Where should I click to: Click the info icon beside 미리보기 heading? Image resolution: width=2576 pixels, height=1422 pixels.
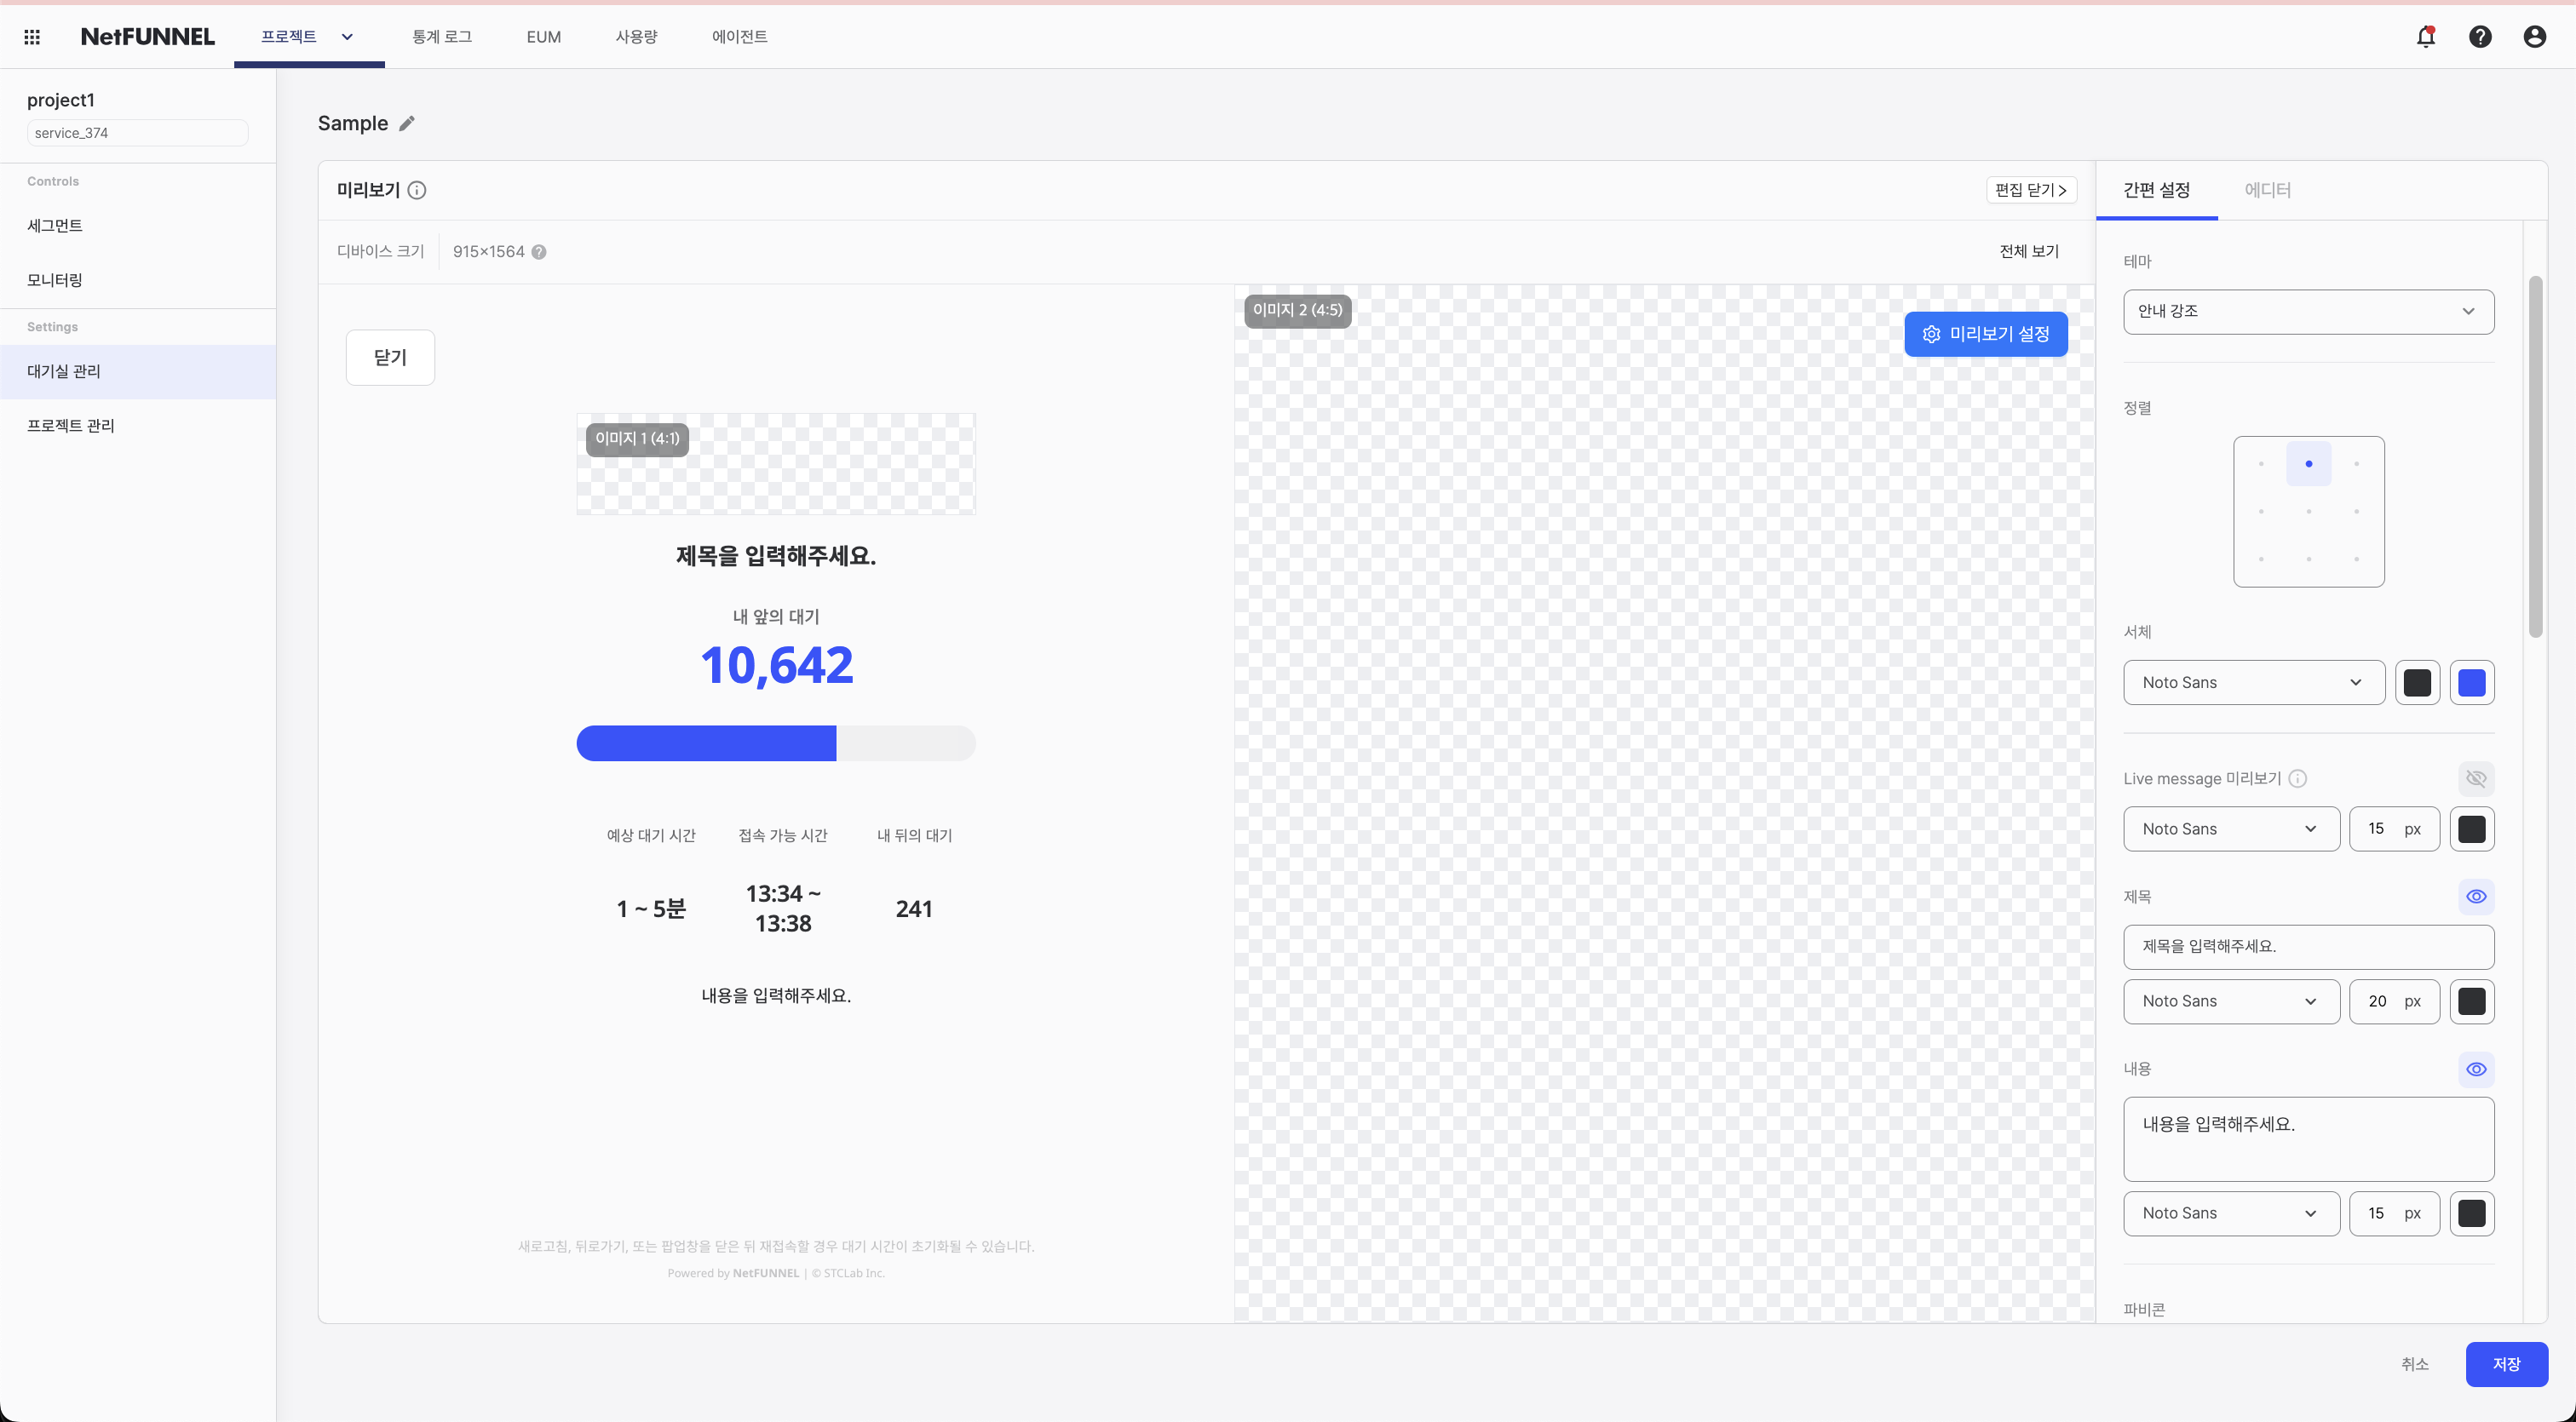418,190
